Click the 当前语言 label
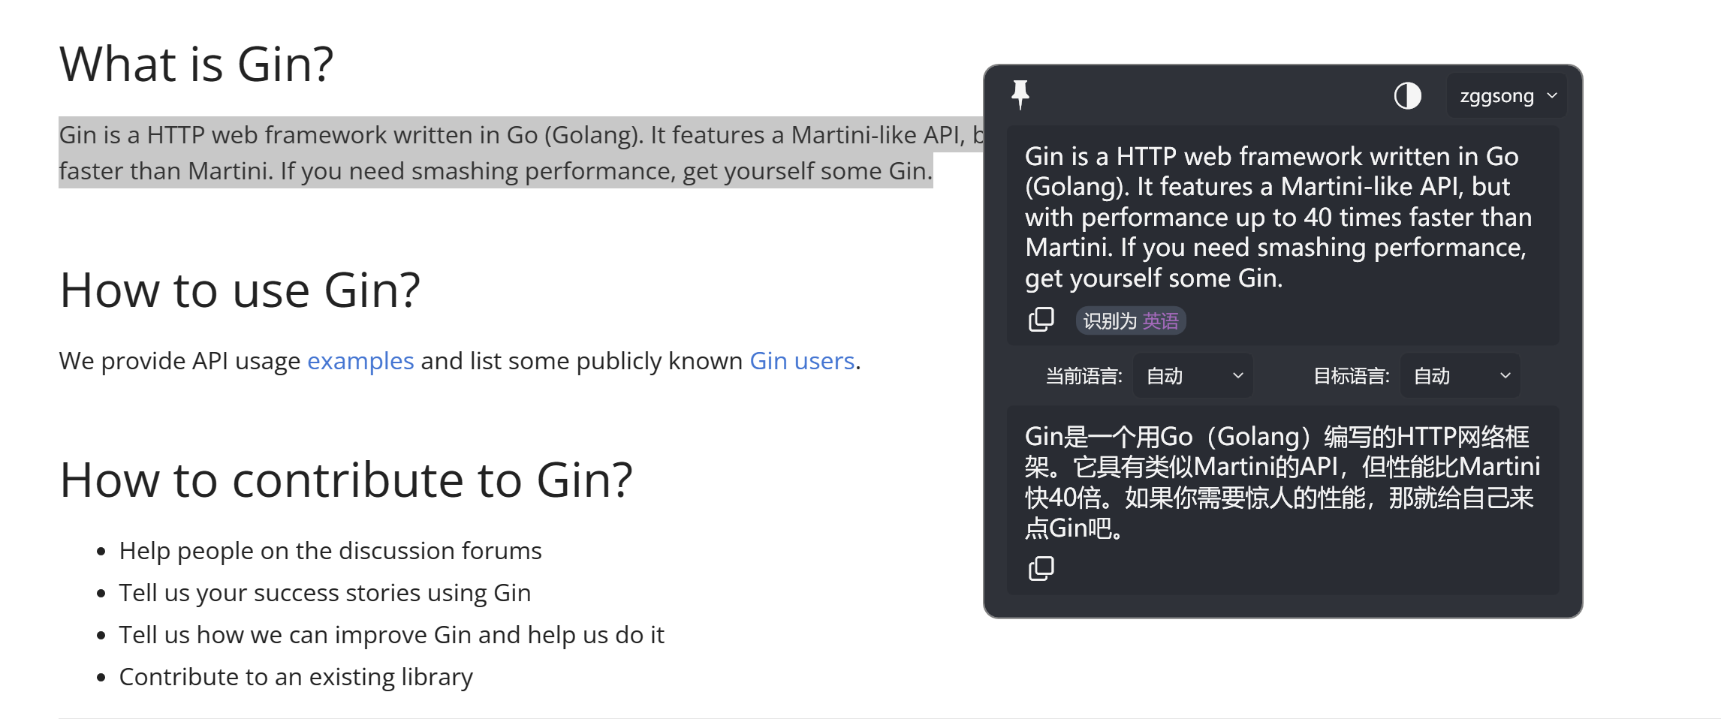1721x719 pixels. (x=1084, y=376)
